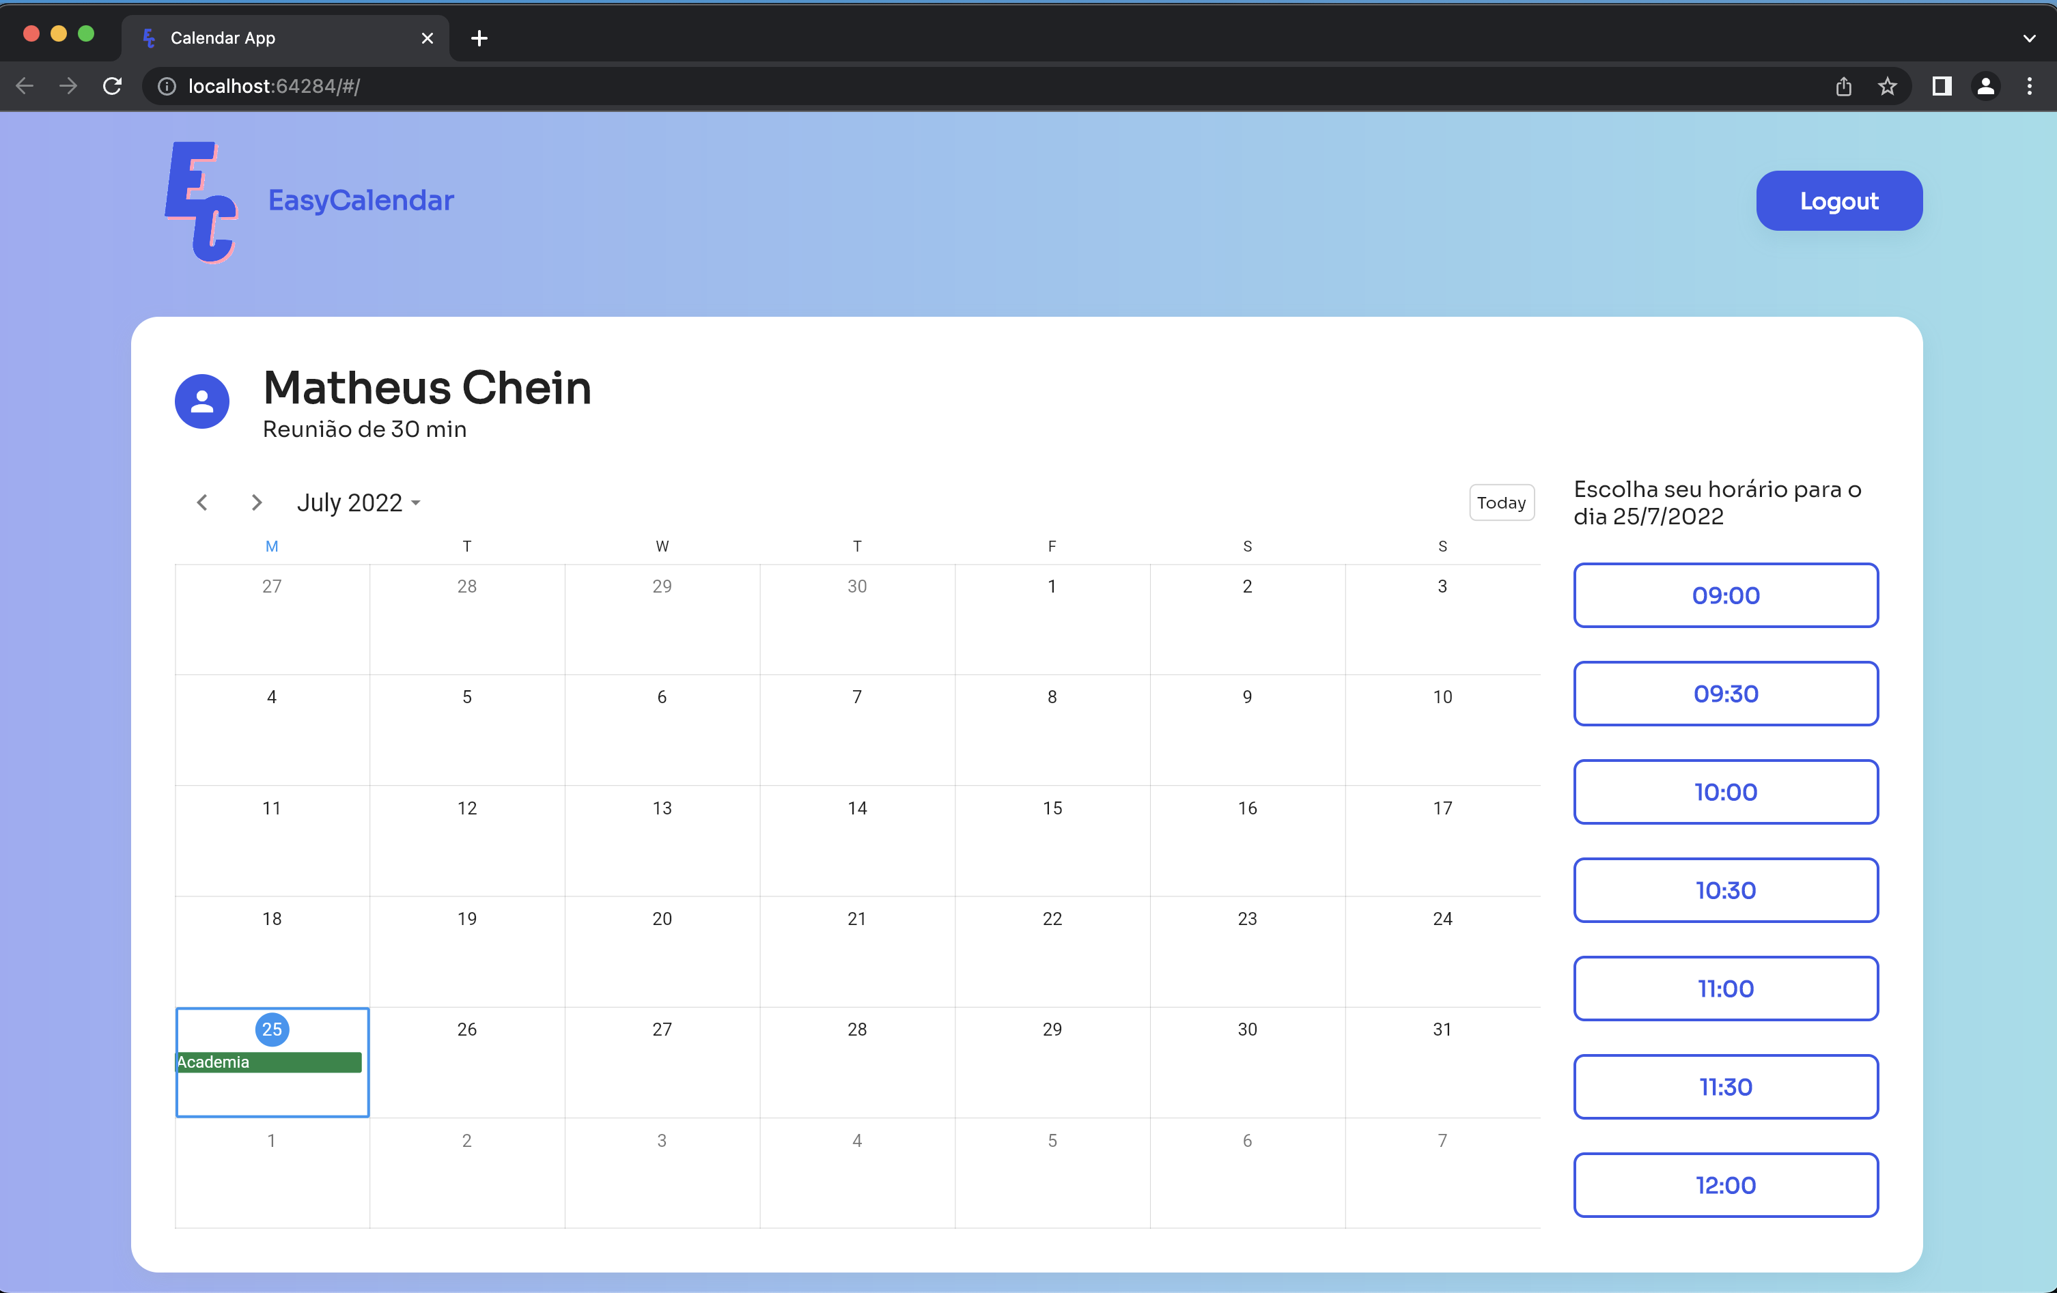Click the Matheus Chein name heading

pyautogui.click(x=427, y=387)
